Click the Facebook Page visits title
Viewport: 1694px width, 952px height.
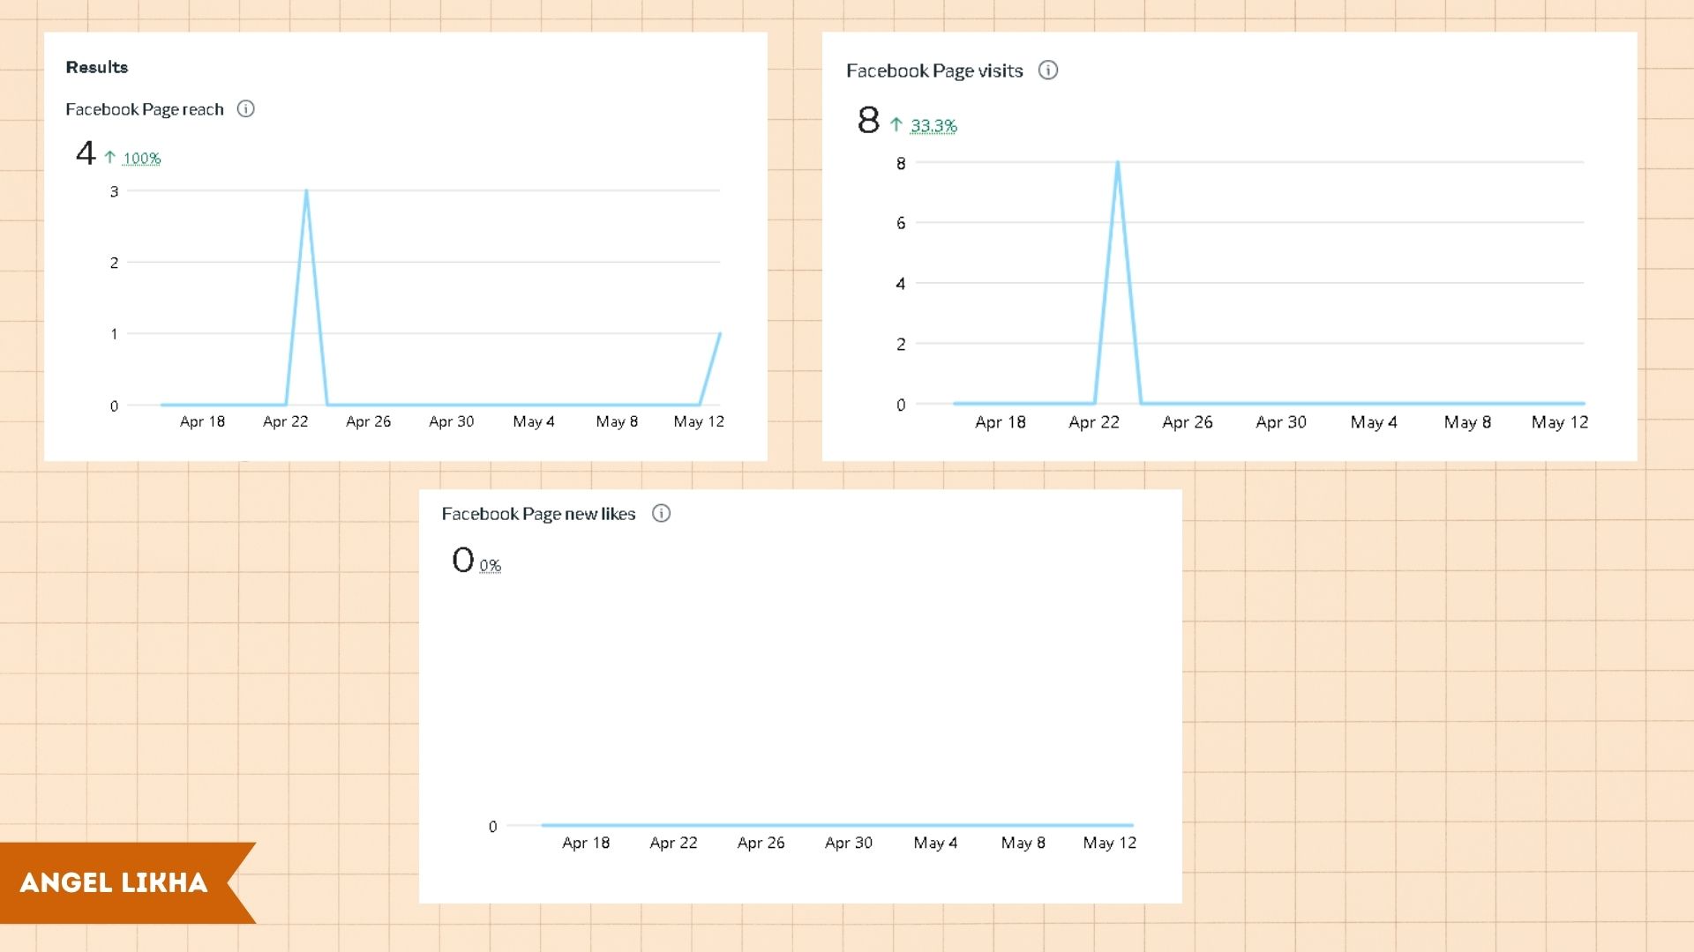tap(934, 71)
